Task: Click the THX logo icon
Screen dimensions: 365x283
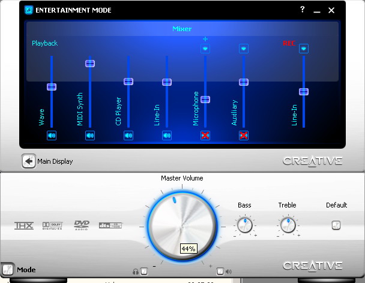Action: pyautogui.click(x=24, y=225)
